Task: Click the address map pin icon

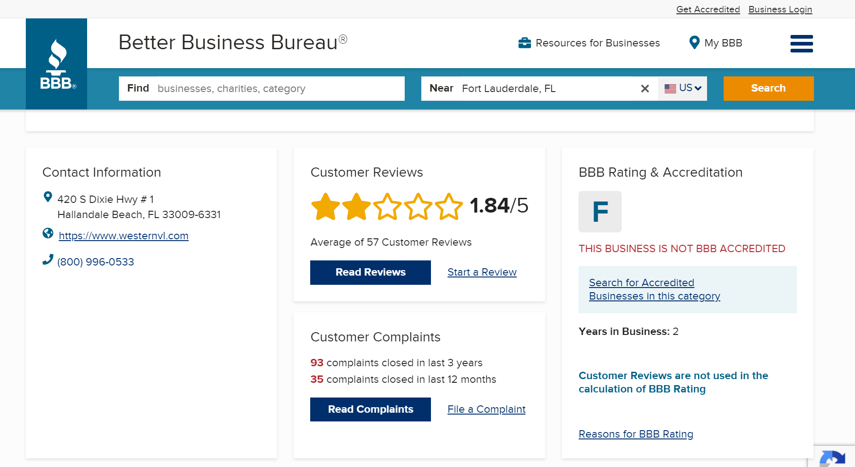Action: pos(47,197)
